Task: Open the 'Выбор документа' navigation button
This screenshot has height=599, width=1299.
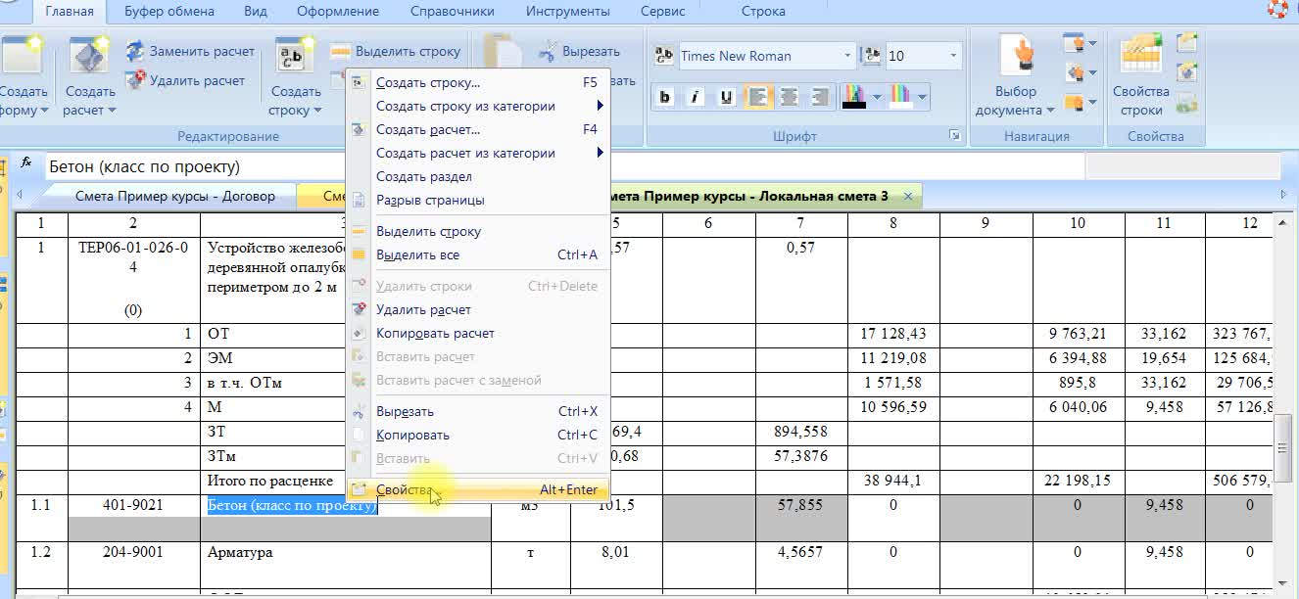Action: pyautogui.click(x=1015, y=76)
